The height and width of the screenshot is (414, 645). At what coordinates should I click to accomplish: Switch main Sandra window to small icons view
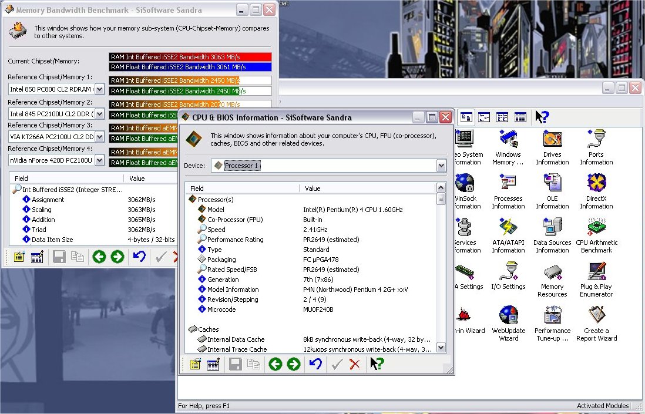(x=484, y=117)
